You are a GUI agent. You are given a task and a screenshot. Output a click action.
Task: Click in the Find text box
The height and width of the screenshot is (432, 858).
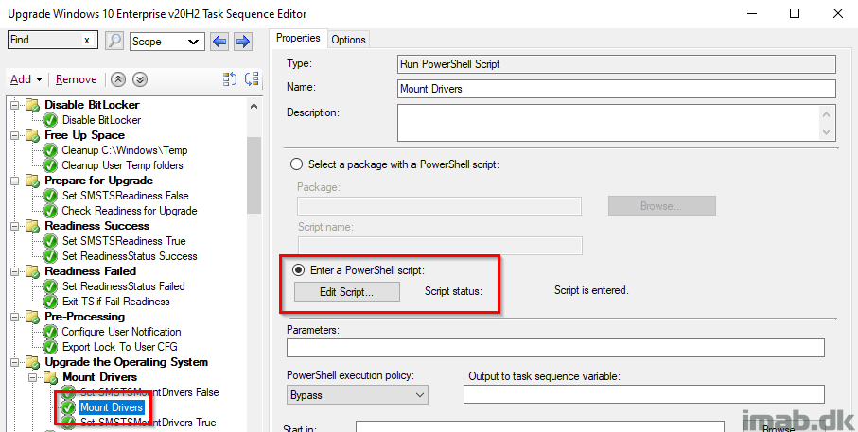click(x=45, y=40)
